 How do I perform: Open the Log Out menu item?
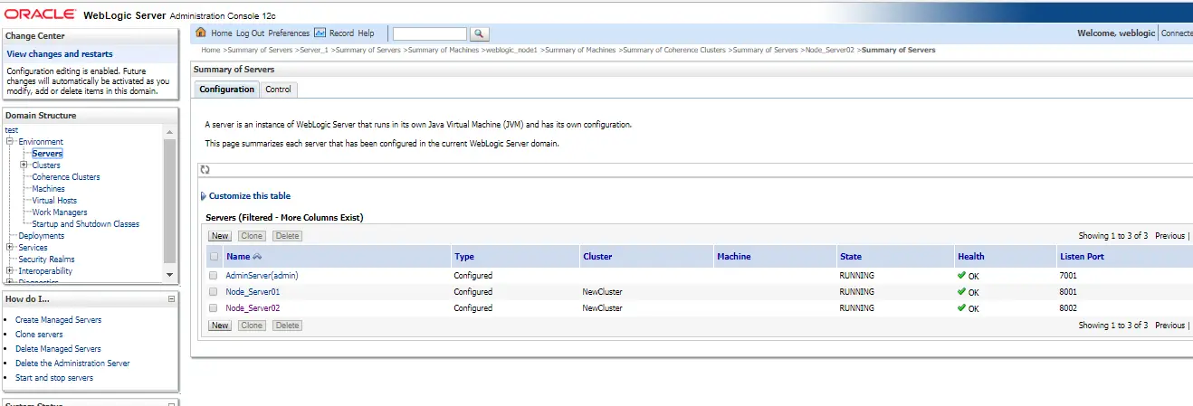pyautogui.click(x=251, y=33)
